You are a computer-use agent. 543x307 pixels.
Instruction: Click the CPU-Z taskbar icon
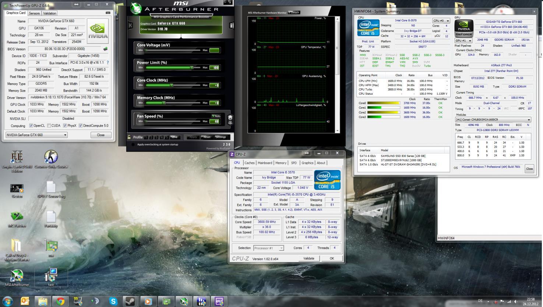click(x=219, y=301)
